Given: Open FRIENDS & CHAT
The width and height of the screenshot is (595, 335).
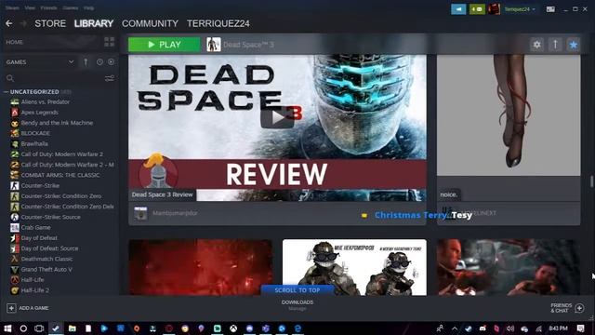Looking at the screenshot, I should [567, 308].
